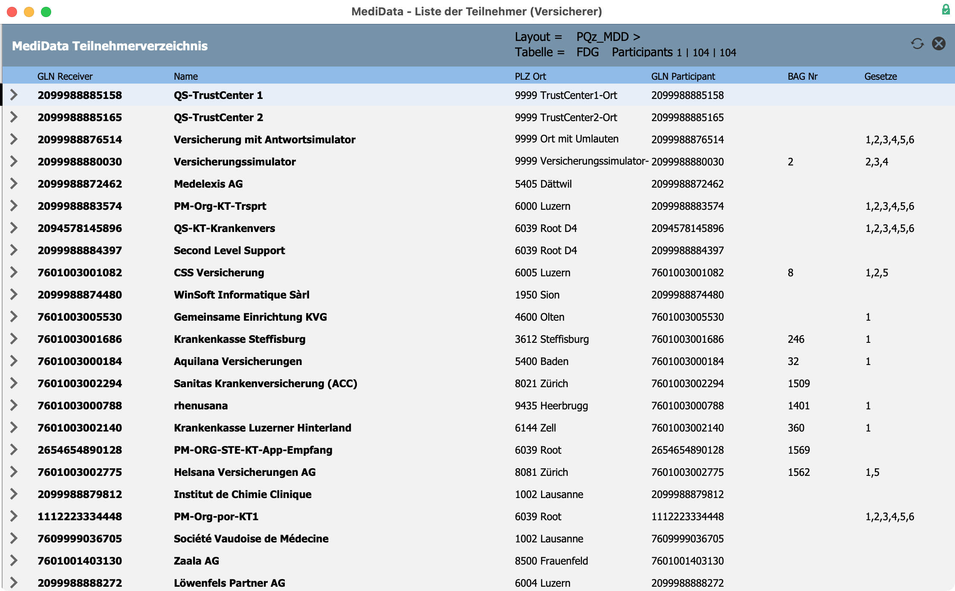Select name Versicherung mit Antwortsimulator

tap(264, 139)
